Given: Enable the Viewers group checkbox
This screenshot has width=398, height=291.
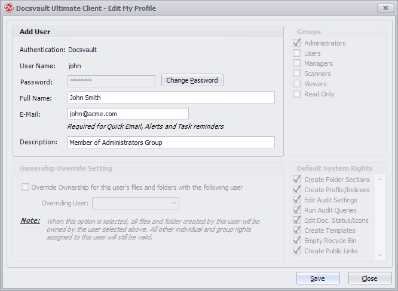Looking at the screenshot, I should [x=297, y=84].
